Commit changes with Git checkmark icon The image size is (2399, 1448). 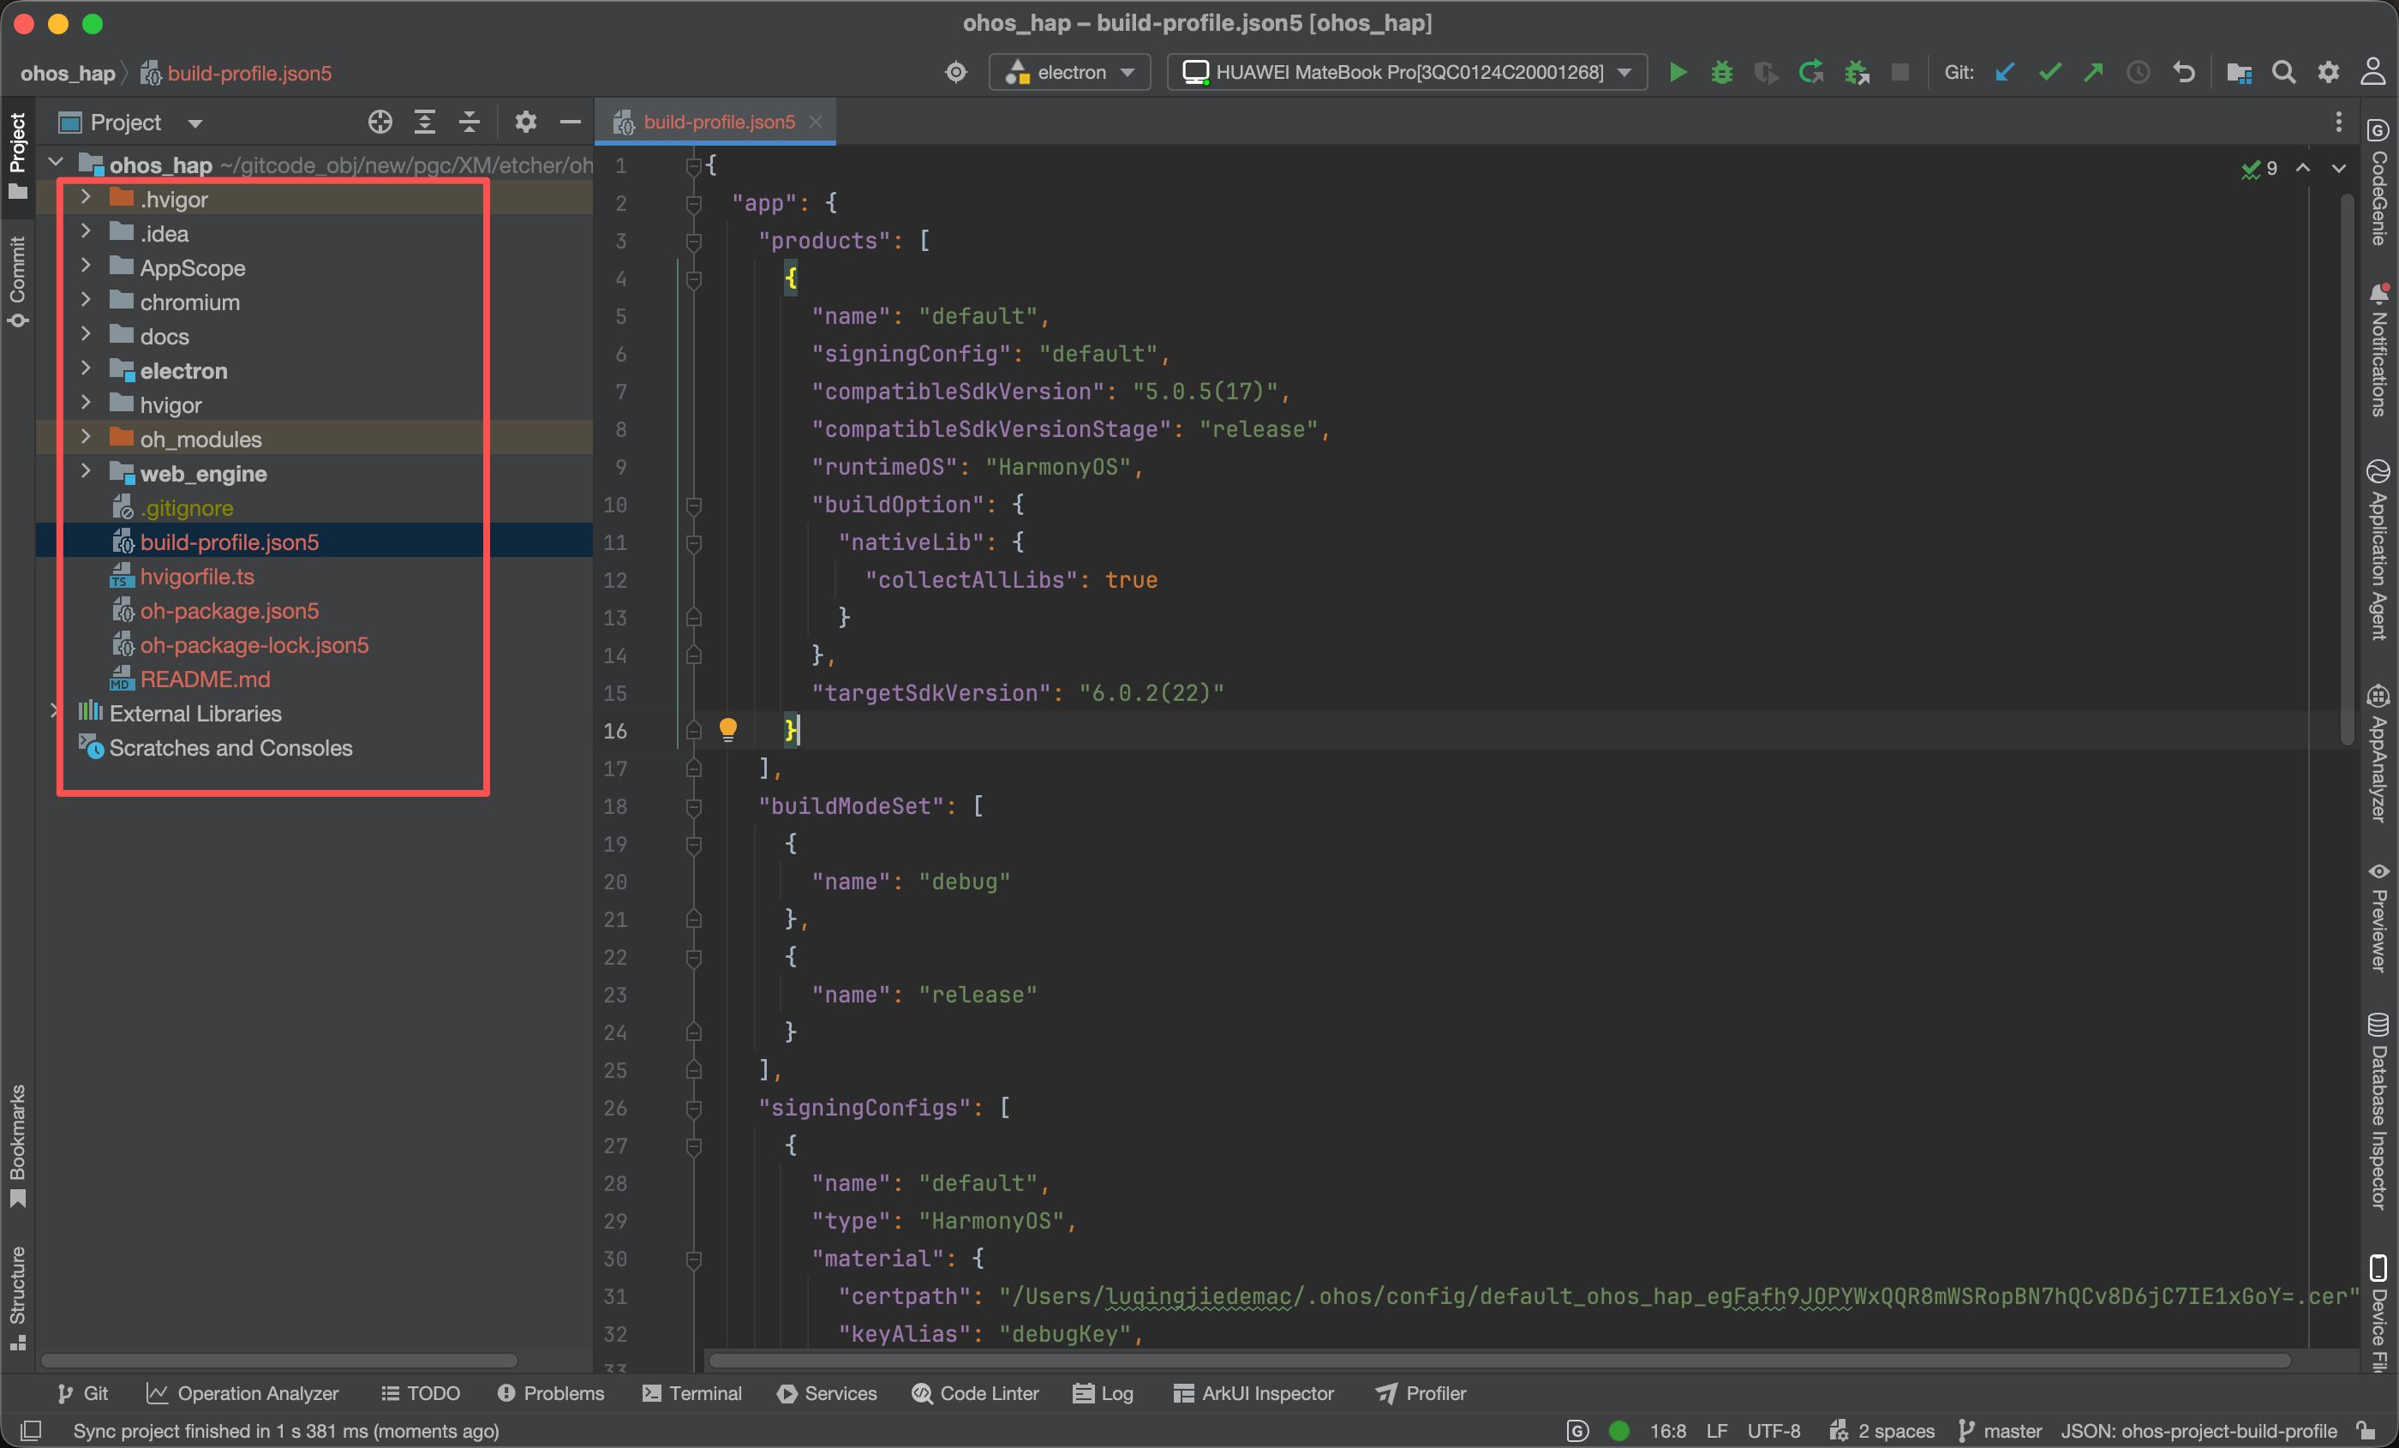pyautogui.click(x=2049, y=73)
